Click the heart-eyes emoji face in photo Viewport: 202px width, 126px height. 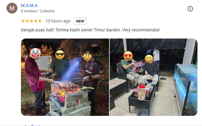[128, 56]
